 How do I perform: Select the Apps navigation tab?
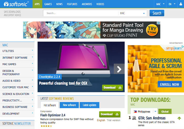click(x=37, y=4)
